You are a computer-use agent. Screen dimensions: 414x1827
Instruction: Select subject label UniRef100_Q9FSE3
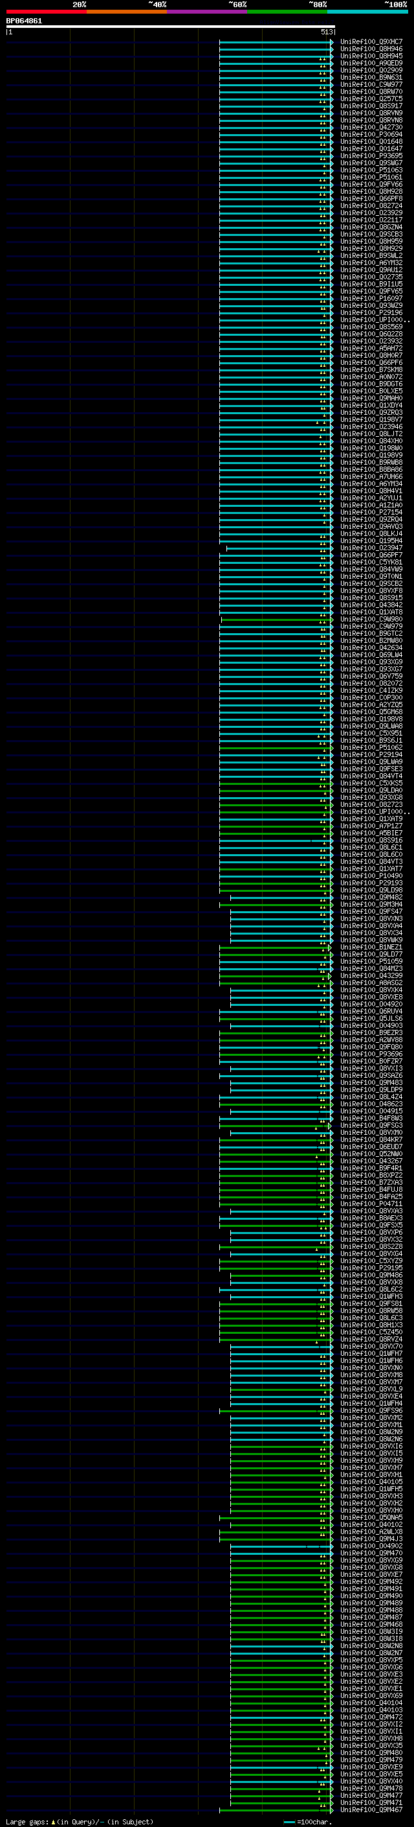pyautogui.click(x=371, y=769)
